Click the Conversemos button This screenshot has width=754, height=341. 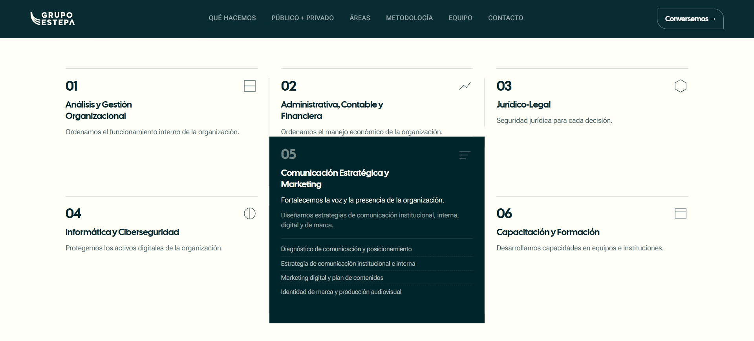click(x=690, y=19)
